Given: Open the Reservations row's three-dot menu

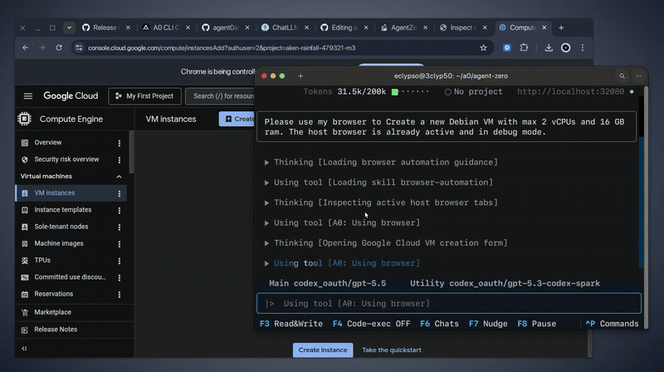Looking at the screenshot, I should coord(120,294).
